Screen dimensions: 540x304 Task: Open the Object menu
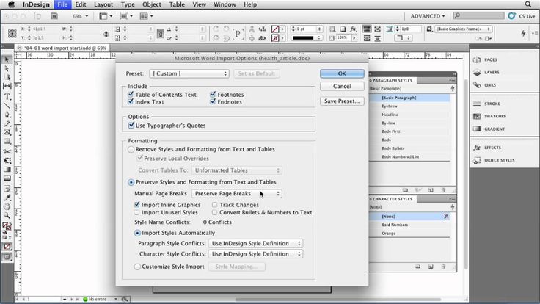(x=152, y=4)
